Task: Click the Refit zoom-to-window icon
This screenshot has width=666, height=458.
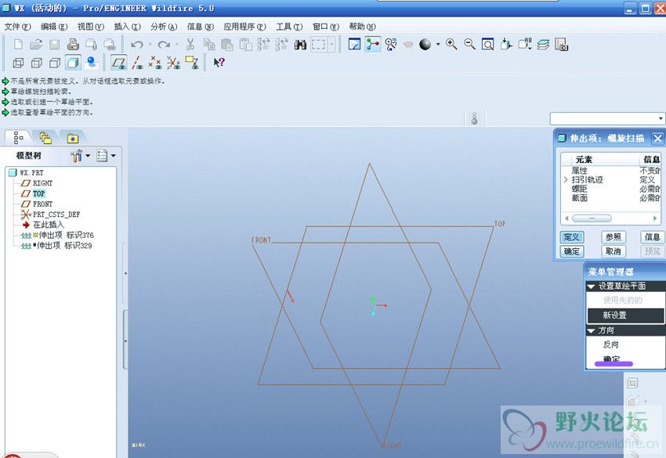Action: point(487,44)
